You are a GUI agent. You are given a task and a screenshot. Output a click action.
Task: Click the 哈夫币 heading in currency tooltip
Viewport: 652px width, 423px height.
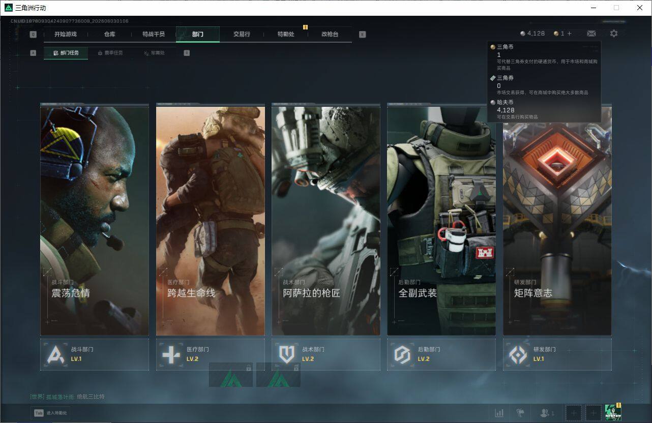[505, 102]
